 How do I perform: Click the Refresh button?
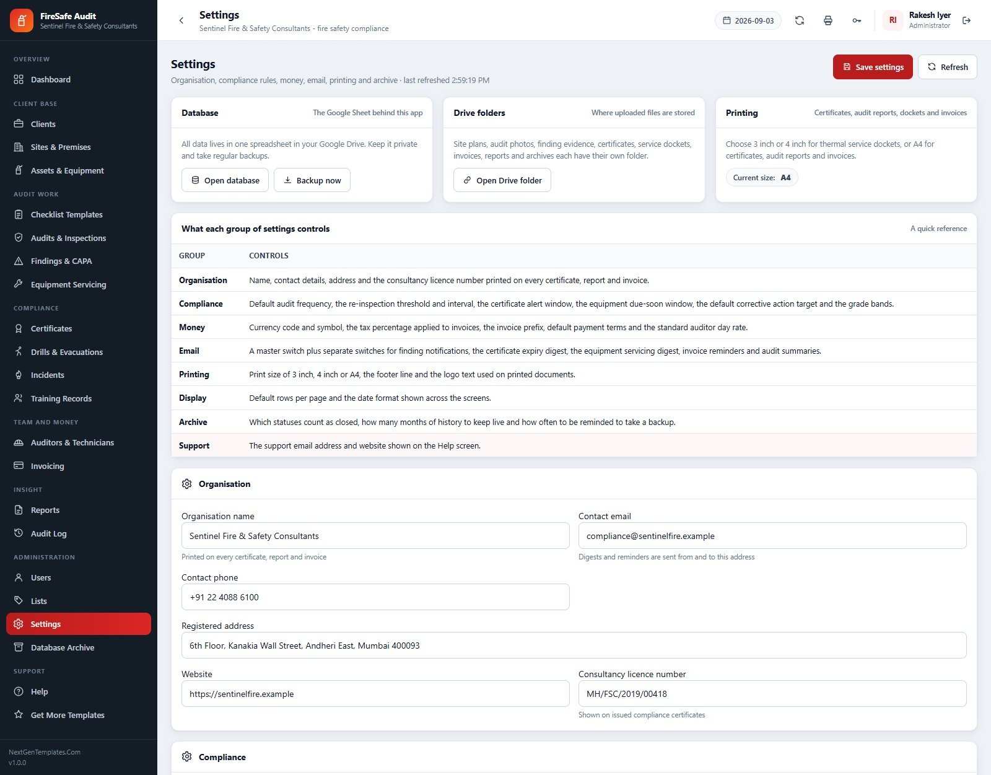948,67
